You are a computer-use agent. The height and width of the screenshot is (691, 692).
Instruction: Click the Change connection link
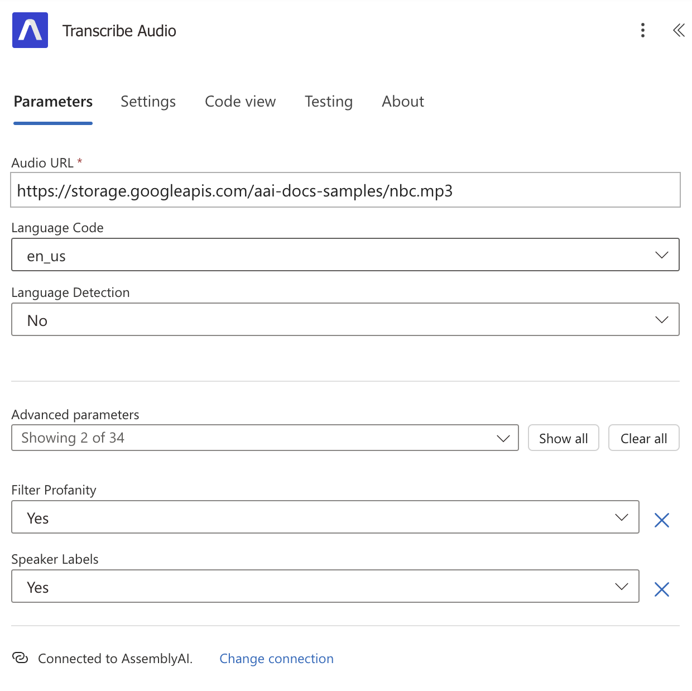point(276,658)
